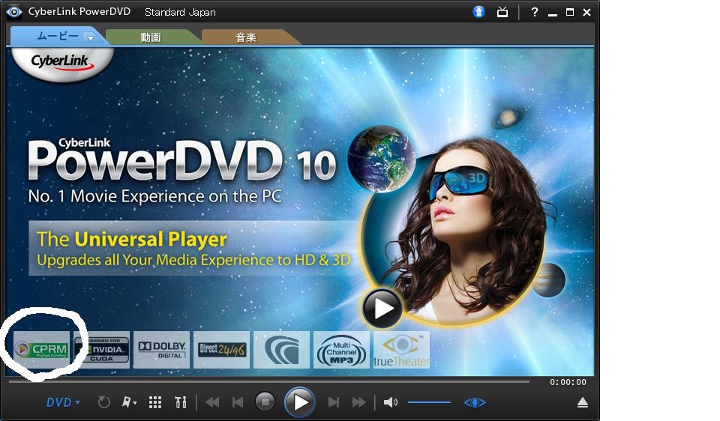
Task: Select the ムービー tab
Action: point(57,36)
